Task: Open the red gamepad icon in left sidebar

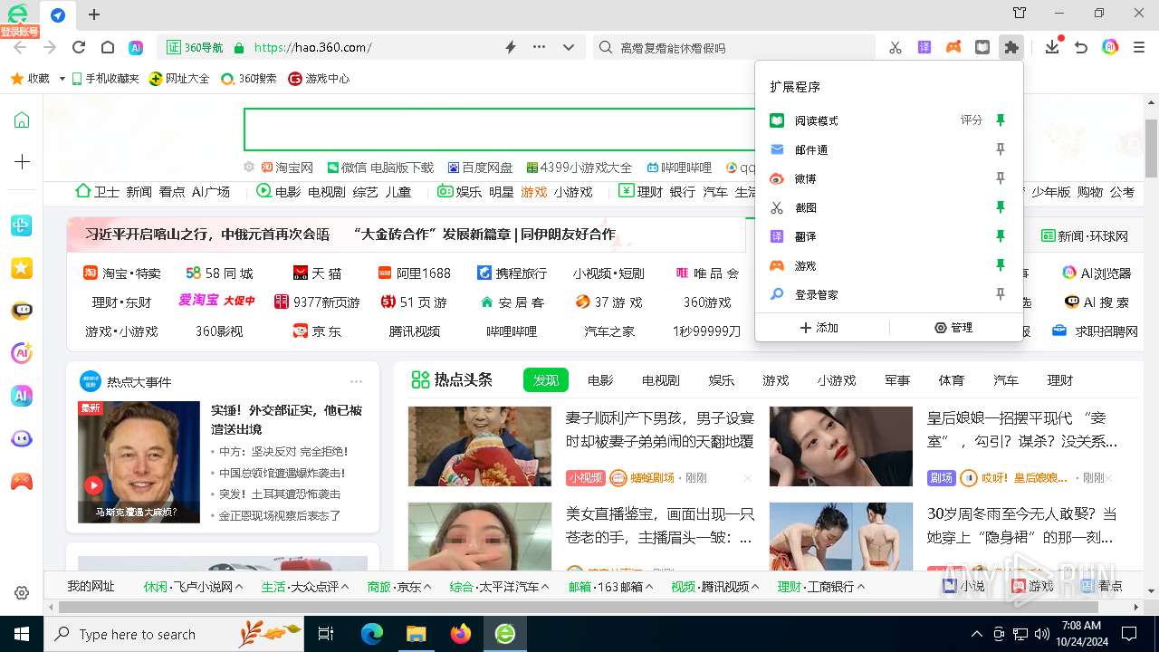Action: [x=22, y=482]
